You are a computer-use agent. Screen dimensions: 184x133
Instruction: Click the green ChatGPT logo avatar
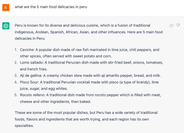6,26
